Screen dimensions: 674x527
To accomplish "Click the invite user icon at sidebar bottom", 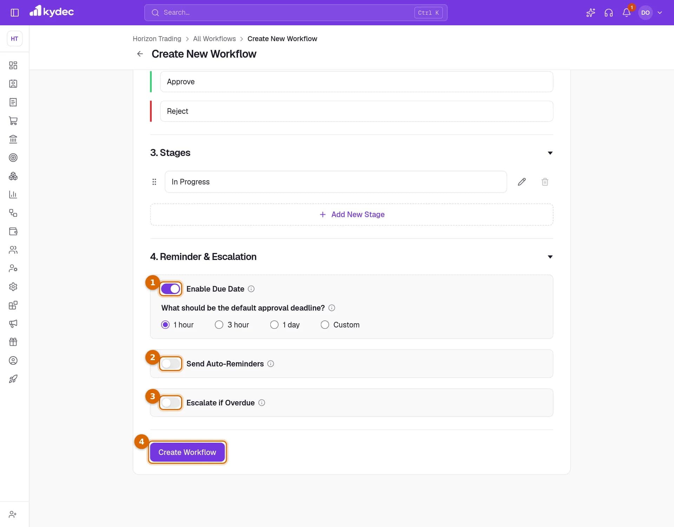I will (x=13, y=514).
